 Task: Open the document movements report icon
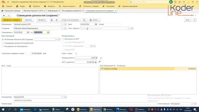tap(52, 20)
